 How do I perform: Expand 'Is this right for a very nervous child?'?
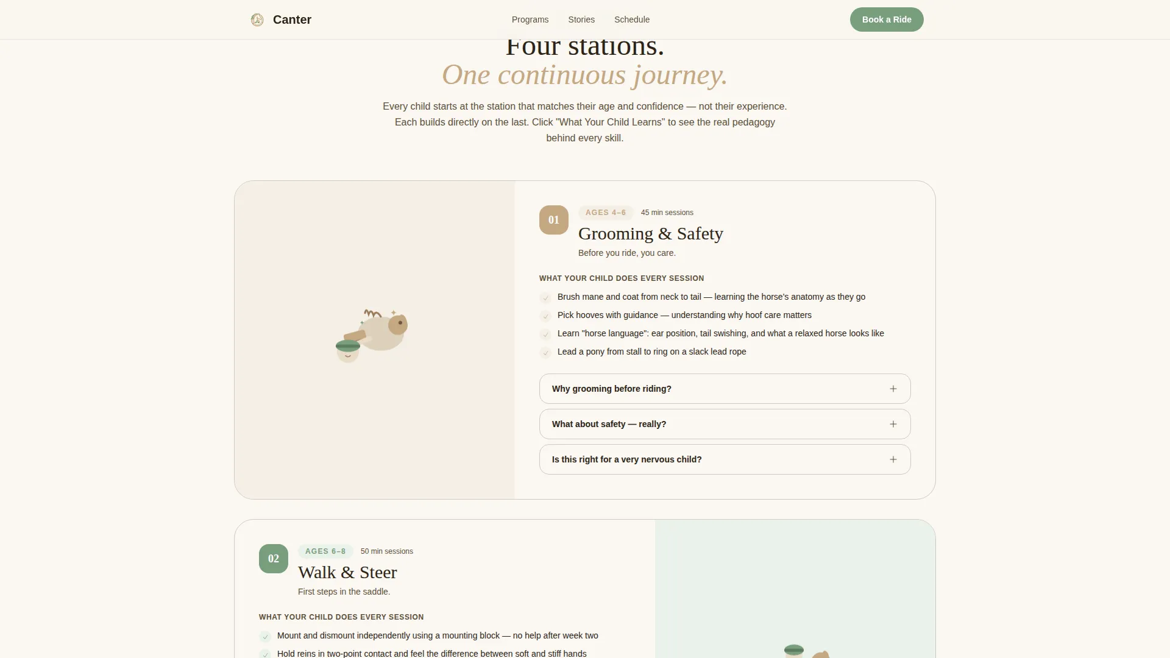725,459
